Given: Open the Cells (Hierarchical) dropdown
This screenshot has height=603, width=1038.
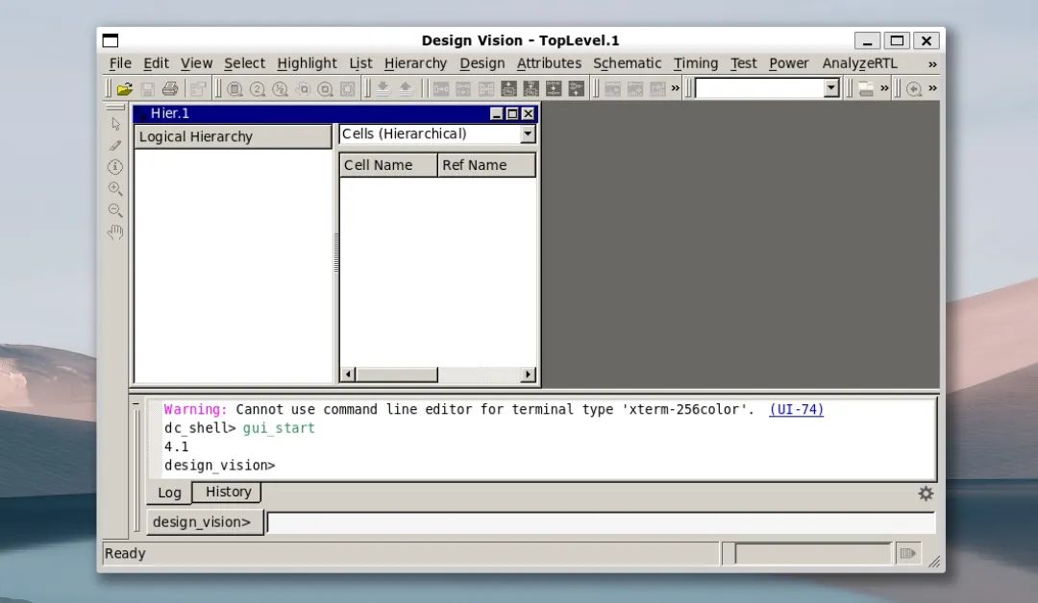Looking at the screenshot, I should click(x=528, y=133).
